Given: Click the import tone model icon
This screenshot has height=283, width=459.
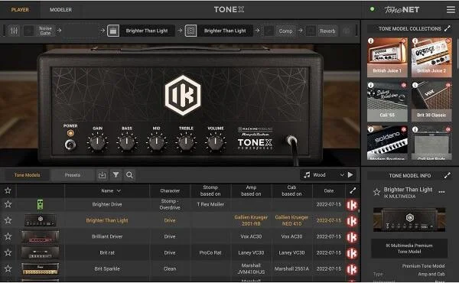Looking at the screenshot, I should click(x=102, y=175).
